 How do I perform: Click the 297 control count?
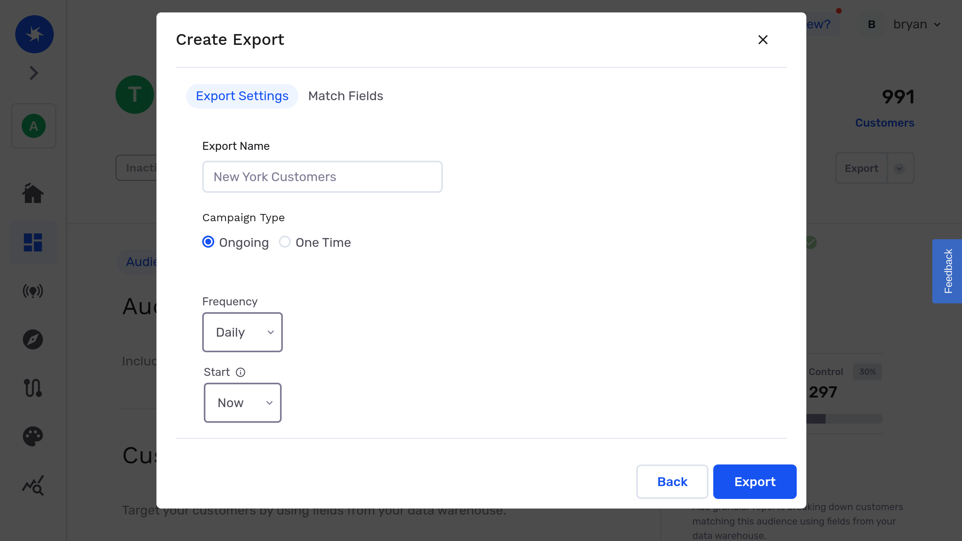click(x=823, y=392)
